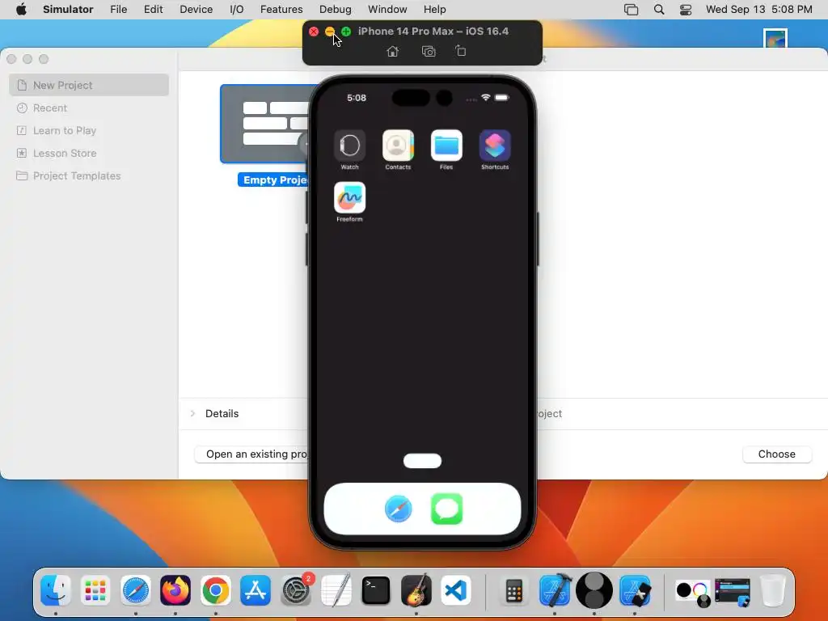Viewport: 828px width, 621px height.
Task: Open Safari from the macOS Dock
Action: (136, 590)
